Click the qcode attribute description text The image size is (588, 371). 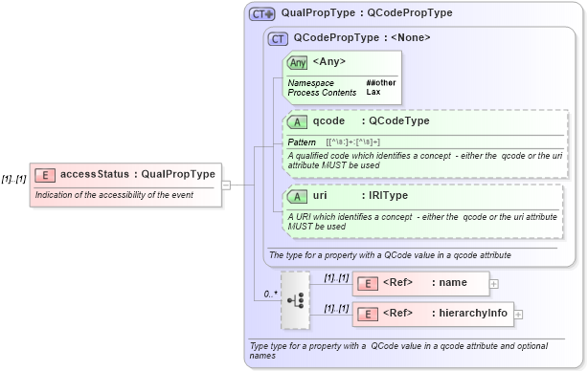(x=425, y=161)
